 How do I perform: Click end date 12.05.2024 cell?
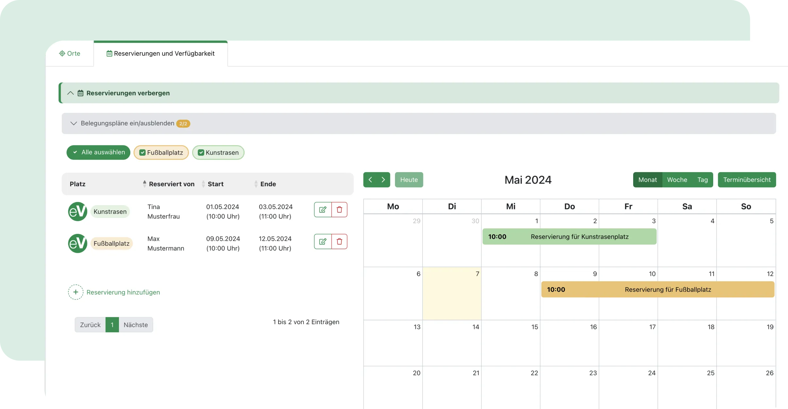click(275, 243)
